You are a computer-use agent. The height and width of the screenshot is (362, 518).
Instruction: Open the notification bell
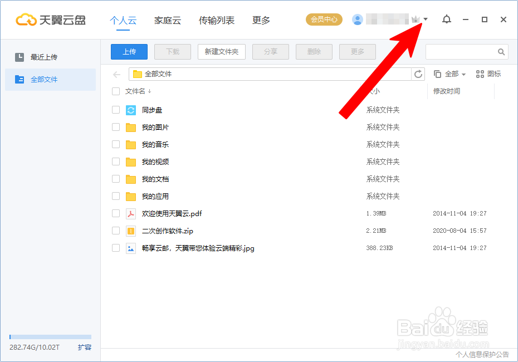(x=447, y=19)
